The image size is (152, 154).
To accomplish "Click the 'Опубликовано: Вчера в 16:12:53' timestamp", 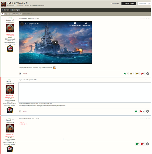I will pyautogui.click(x=28, y=80).
